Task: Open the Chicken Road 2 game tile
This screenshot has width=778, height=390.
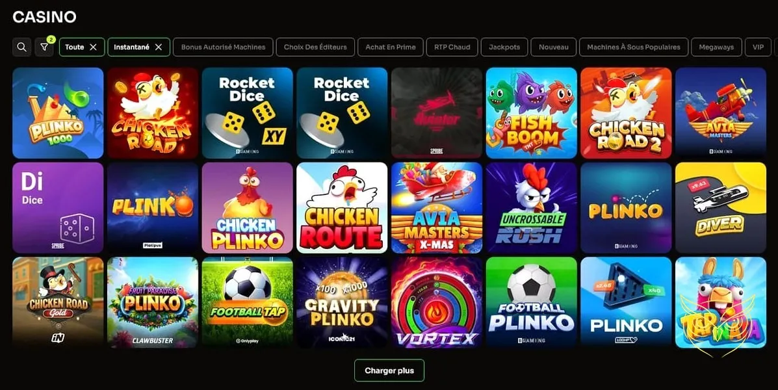Action: 626,113
